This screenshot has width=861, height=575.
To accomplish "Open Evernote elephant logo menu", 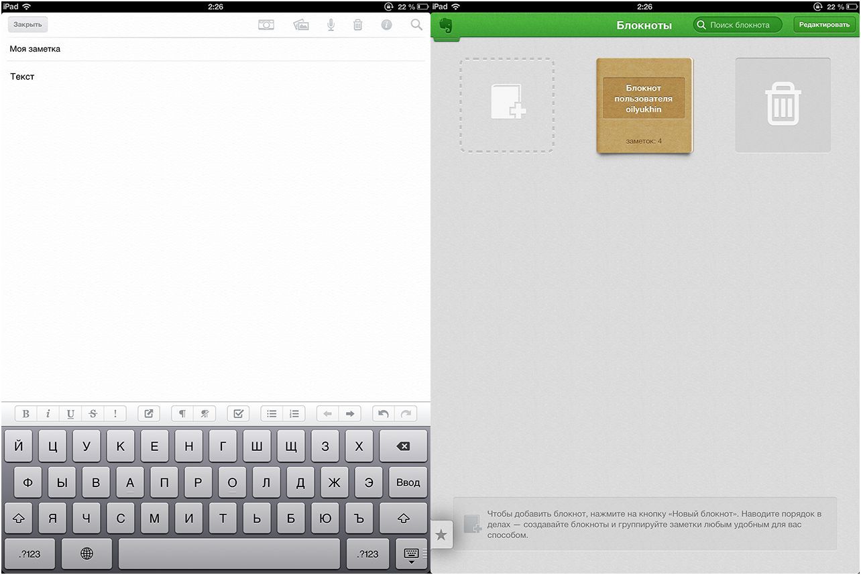I will (446, 25).
